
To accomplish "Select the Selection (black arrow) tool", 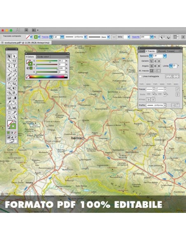I will pos(9,56).
